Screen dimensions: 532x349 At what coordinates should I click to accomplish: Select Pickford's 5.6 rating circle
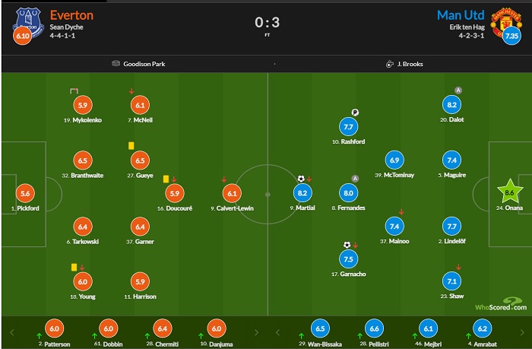[x=27, y=193]
